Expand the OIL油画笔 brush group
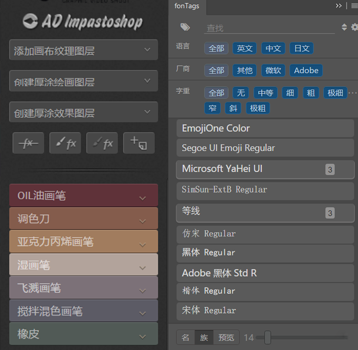 [x=84, y=195]
